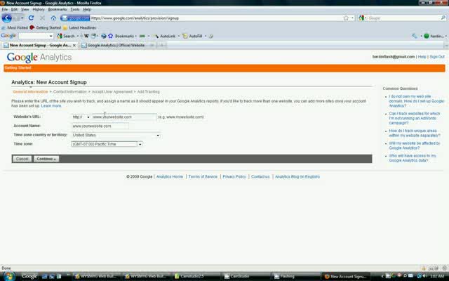
Task: Click the Account Name text field
Action: click(x=100, y=126)
